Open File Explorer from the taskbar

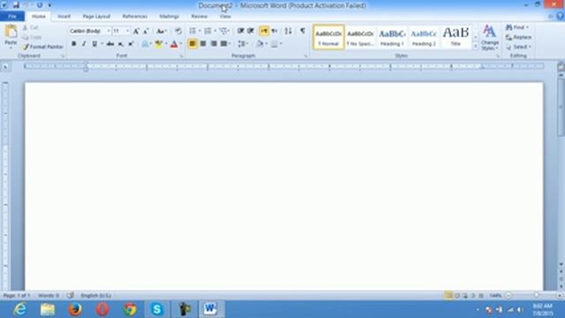[48, 309]
